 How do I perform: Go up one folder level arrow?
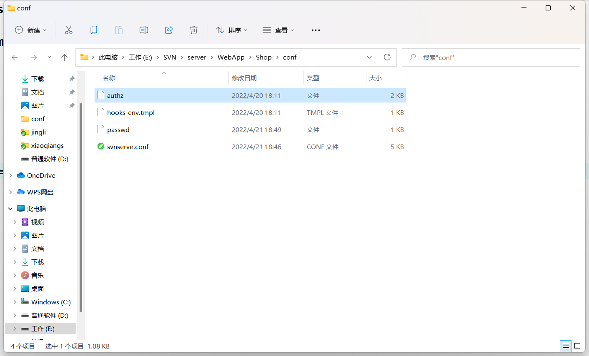point(64,57)
